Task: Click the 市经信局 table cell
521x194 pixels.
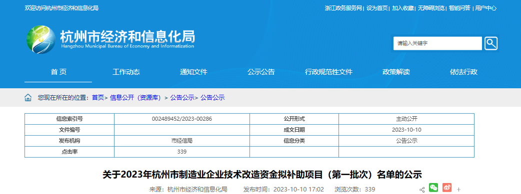Action: [x=182, y=141]
